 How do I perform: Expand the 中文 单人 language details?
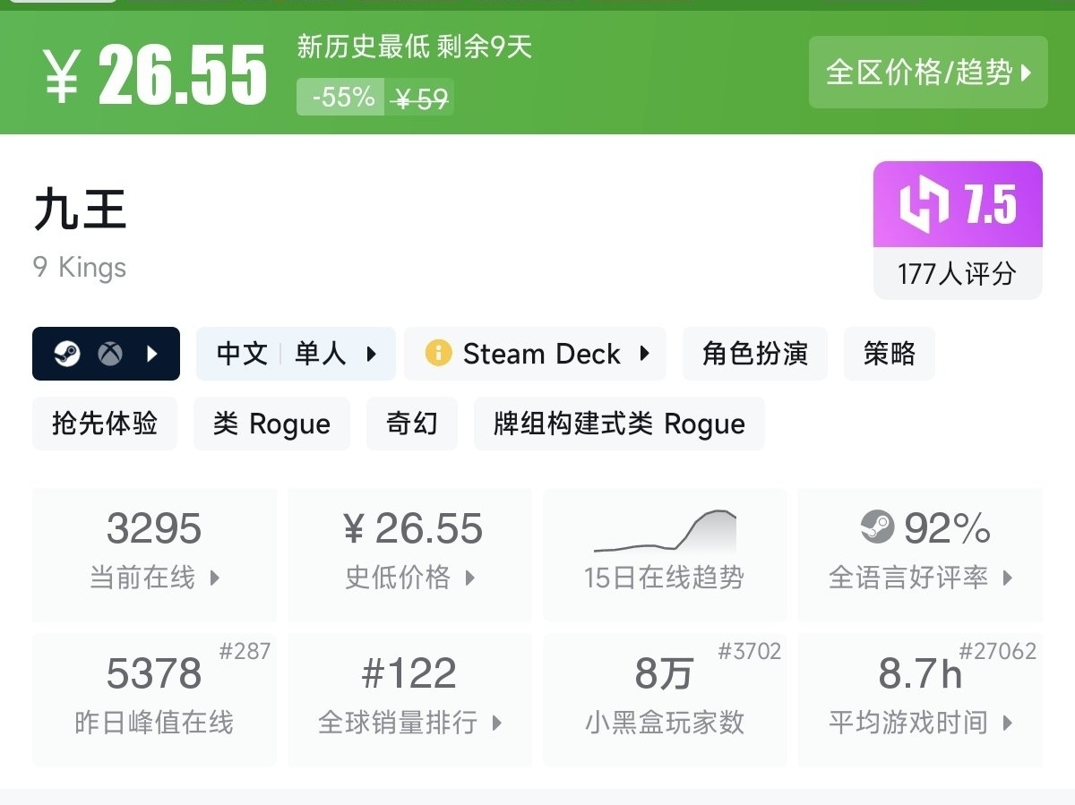click(x=296, y=354)
